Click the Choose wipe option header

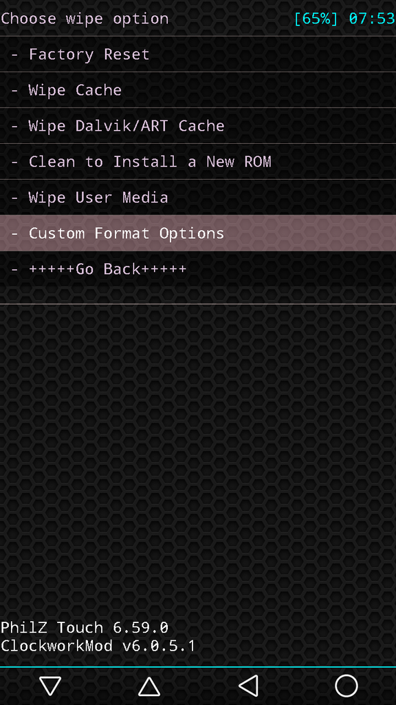(x=85, y=19)
